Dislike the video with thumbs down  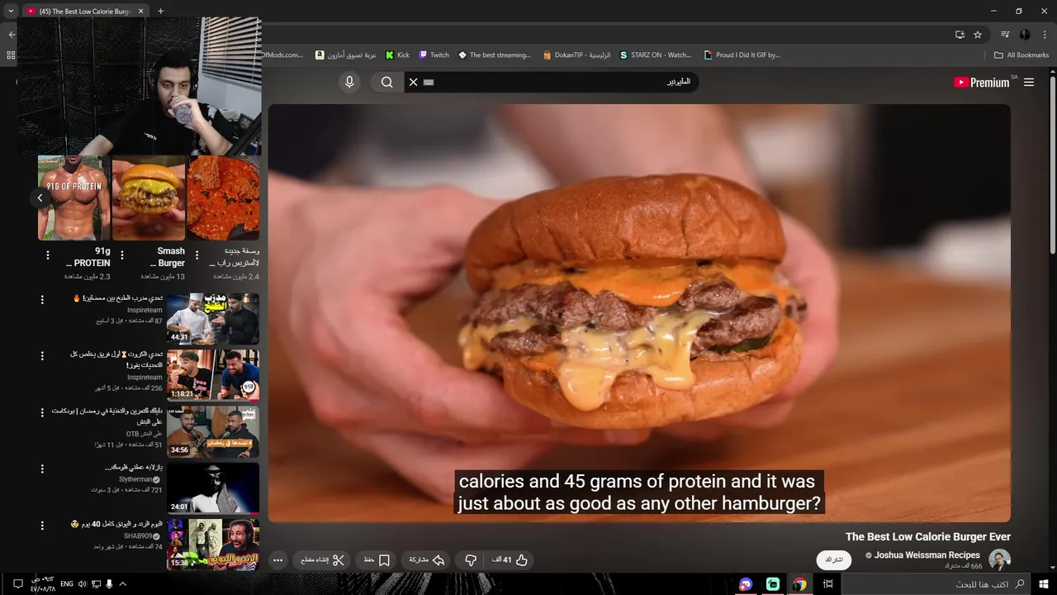coord(471,559)
